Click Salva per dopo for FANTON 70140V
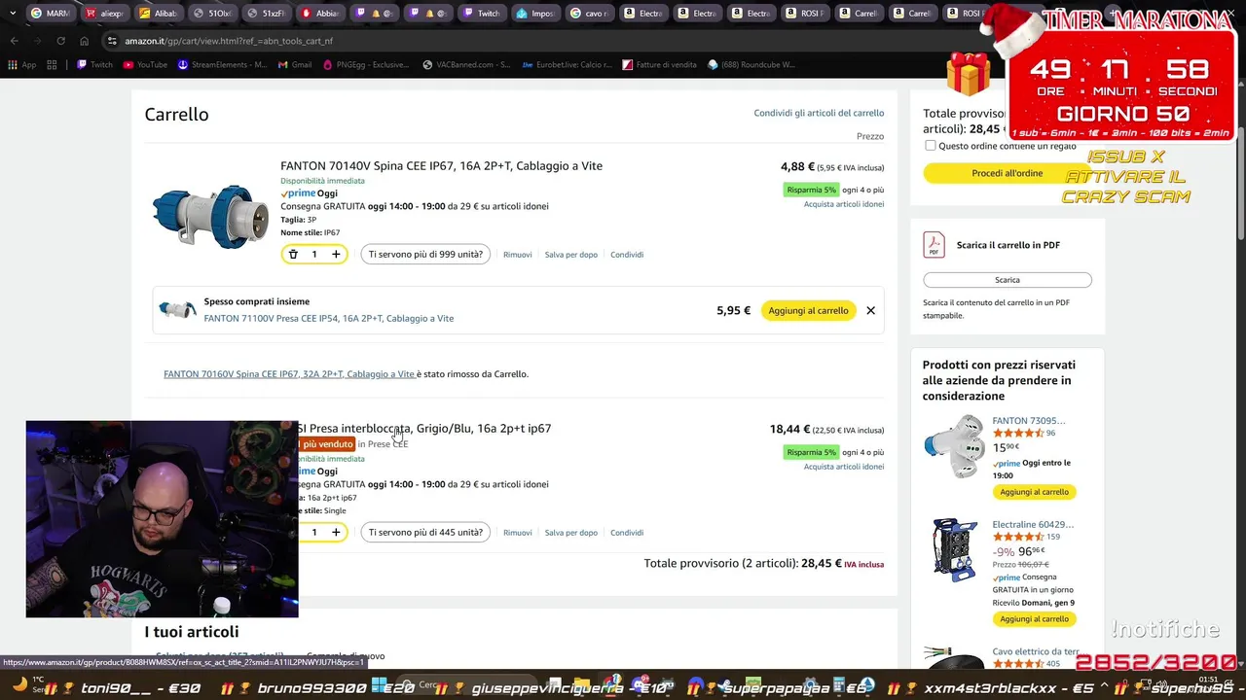The image size is (1246, 700). [x=570, y=255]
